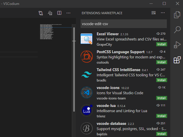This screenshot has height=137, width=183.
Task: Open the Tailwind CSS IntelliSense title
Action: point(118,70)
